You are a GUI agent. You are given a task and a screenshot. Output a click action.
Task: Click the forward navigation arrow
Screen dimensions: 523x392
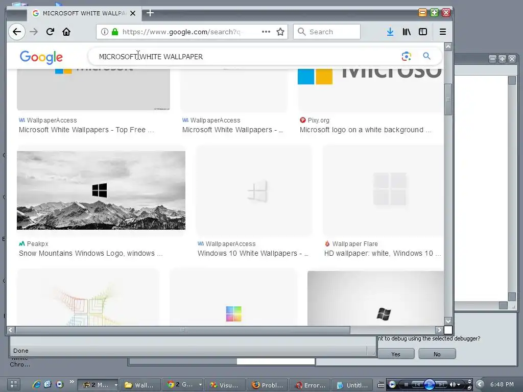pos(34,32)
